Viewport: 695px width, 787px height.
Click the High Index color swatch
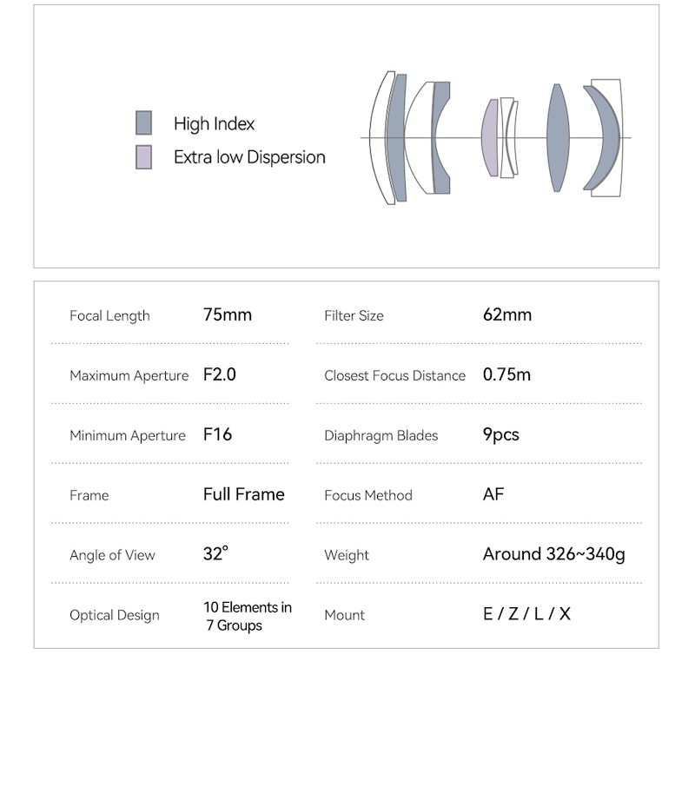(x=143, y=122)
